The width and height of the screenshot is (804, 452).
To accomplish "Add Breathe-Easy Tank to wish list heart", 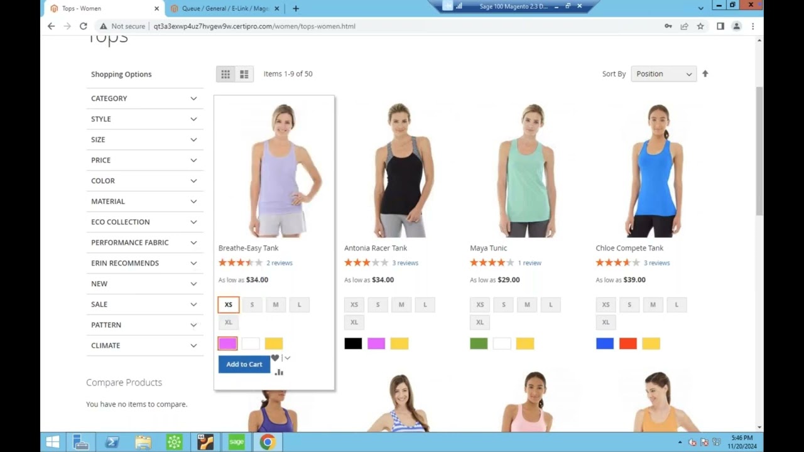I will tap(275, 358).
